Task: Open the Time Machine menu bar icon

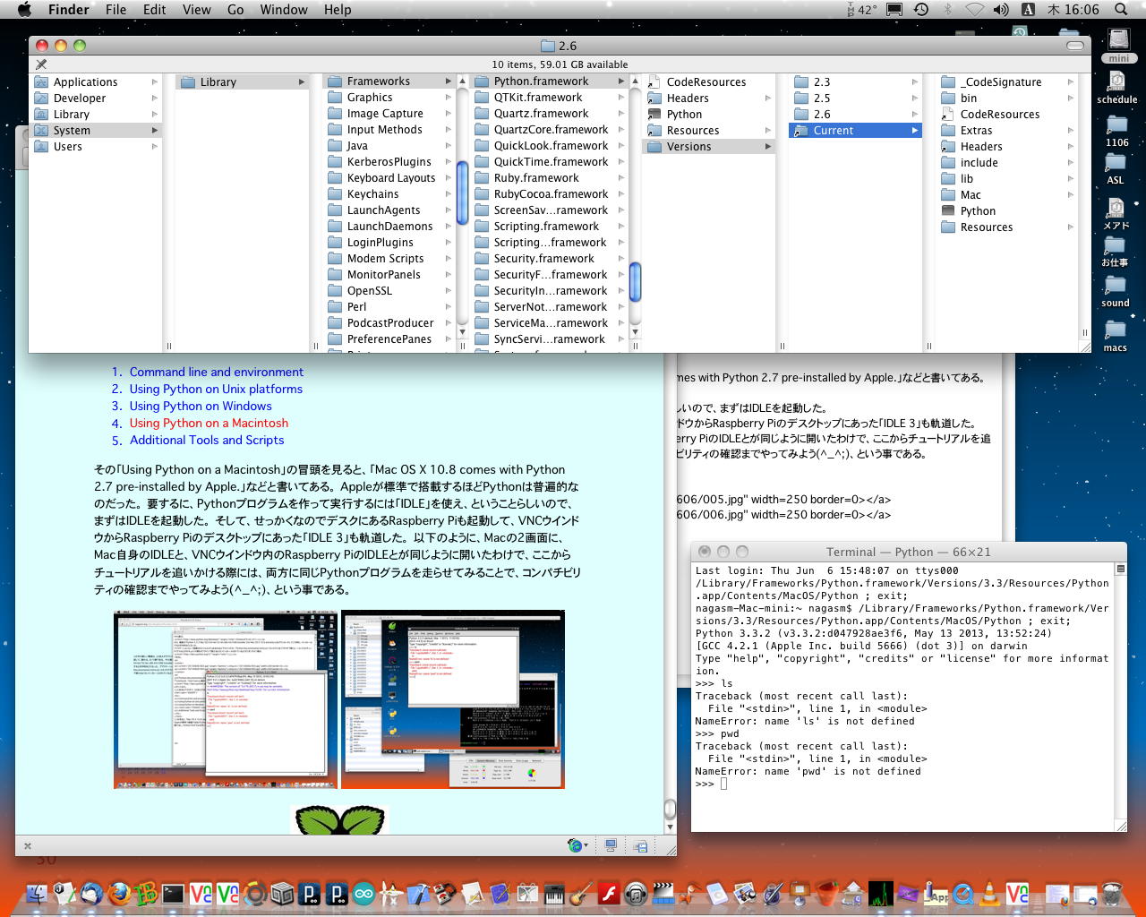Action: [921, 10]
